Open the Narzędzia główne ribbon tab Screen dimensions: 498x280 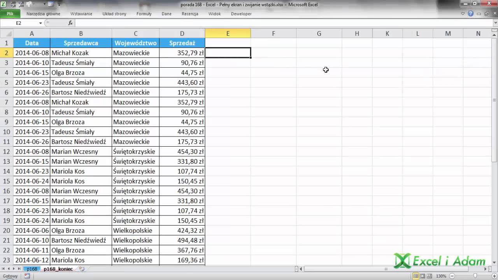(43, 14)
